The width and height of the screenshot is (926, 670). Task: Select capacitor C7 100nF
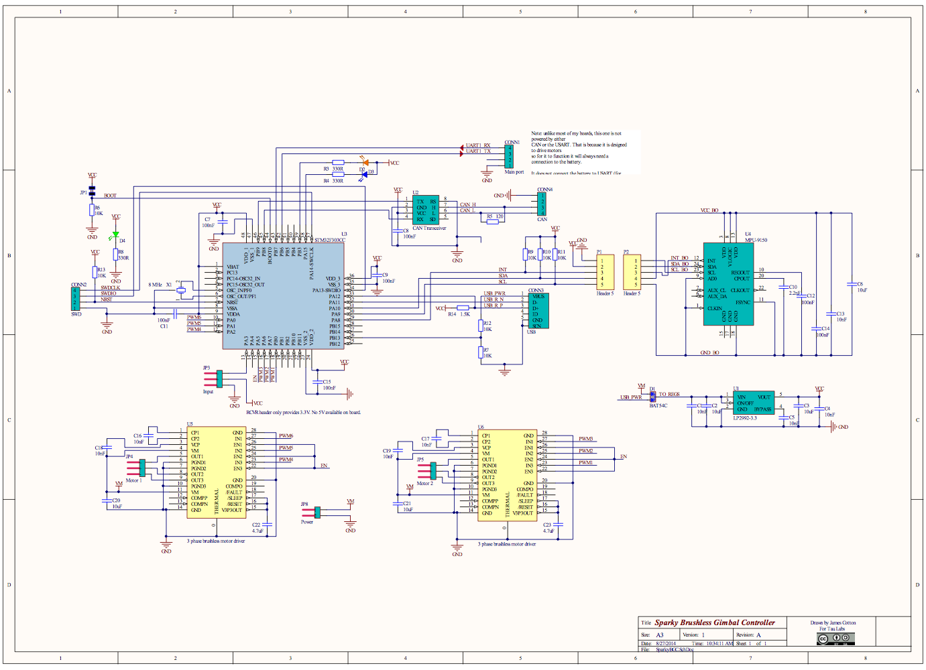pos(223,222)
